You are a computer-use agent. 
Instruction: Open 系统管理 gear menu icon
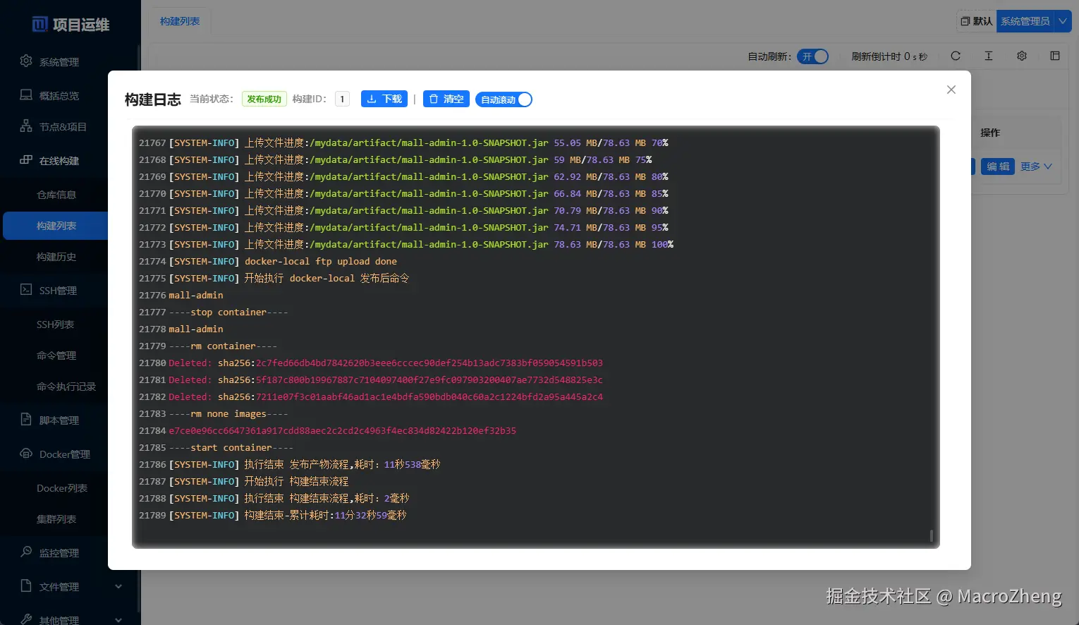(26, 61)
